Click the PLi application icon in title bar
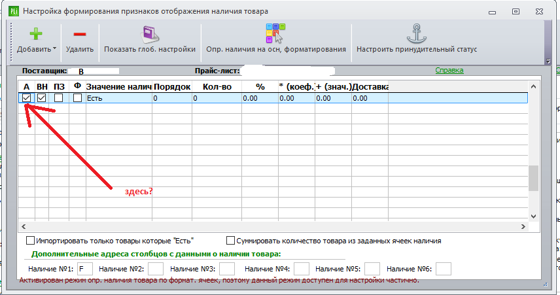Viewport: 560px width, 295px height. (14, 11)
